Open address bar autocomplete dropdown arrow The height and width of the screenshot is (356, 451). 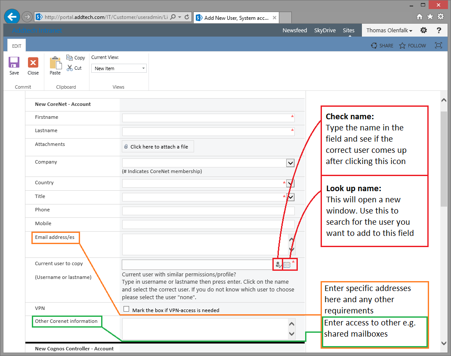pos(180,17)
